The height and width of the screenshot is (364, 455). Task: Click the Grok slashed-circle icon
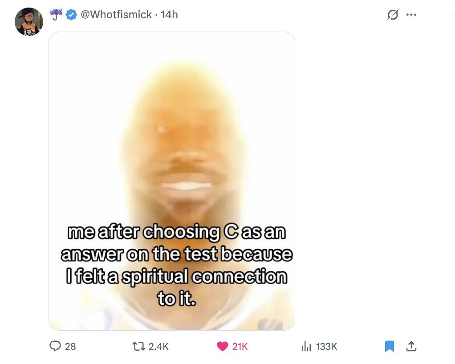coord(392,15)
